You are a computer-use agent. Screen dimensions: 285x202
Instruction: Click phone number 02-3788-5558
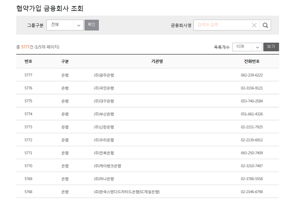252,179
